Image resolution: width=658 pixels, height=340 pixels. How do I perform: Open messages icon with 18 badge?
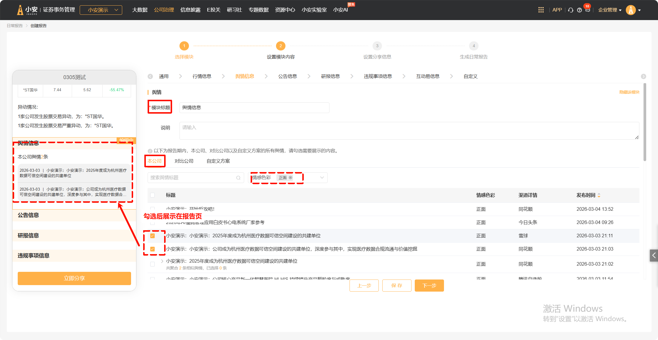pyautogui.click(x=588, y=10)
